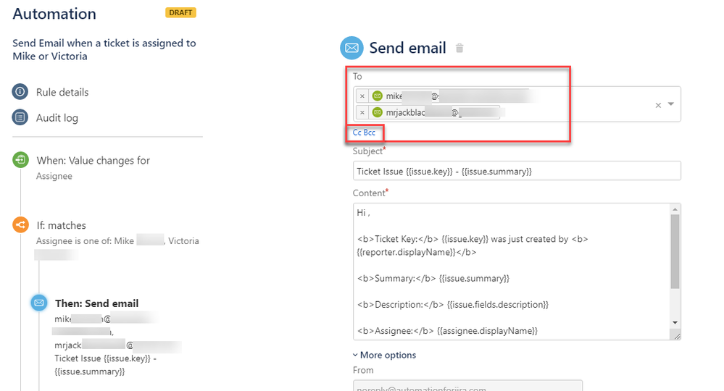Focus the Subject input field
The image size is (724, 391).
(x=517, y=171)
